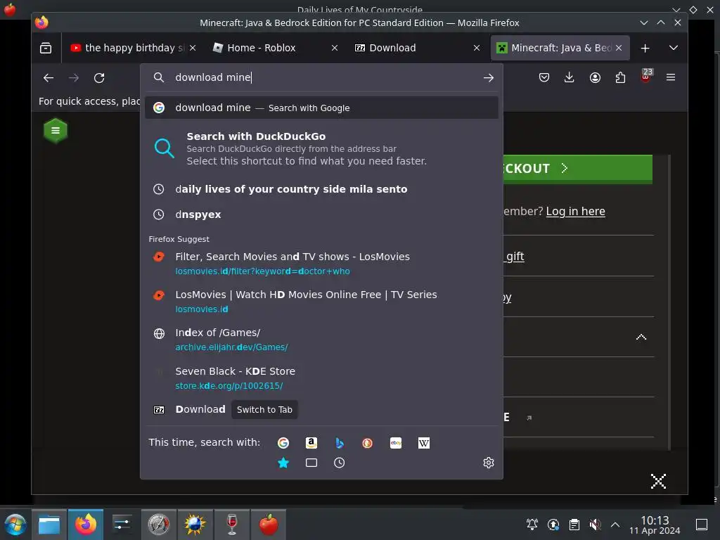The width and height of the screenshot is (720, 540).
Task: Open a new tab with plus button
Action: [x=645, y=48]
